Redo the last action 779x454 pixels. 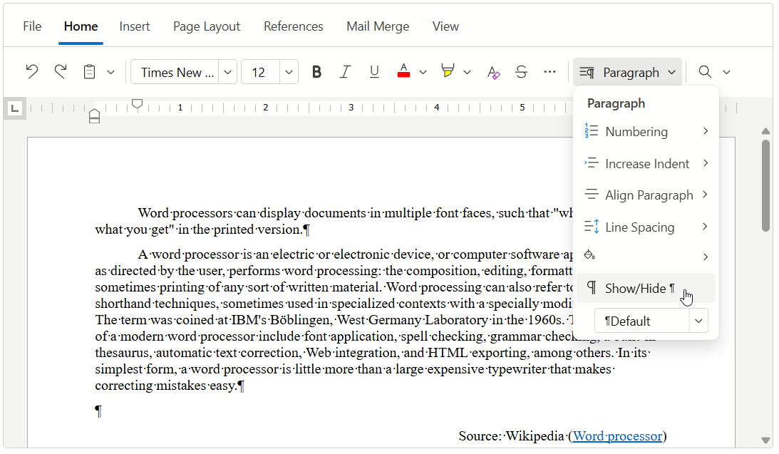61,71
